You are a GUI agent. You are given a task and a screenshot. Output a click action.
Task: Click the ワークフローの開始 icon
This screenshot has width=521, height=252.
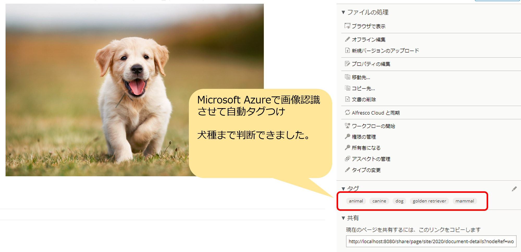pyautogui.click(x=348, y=126)
